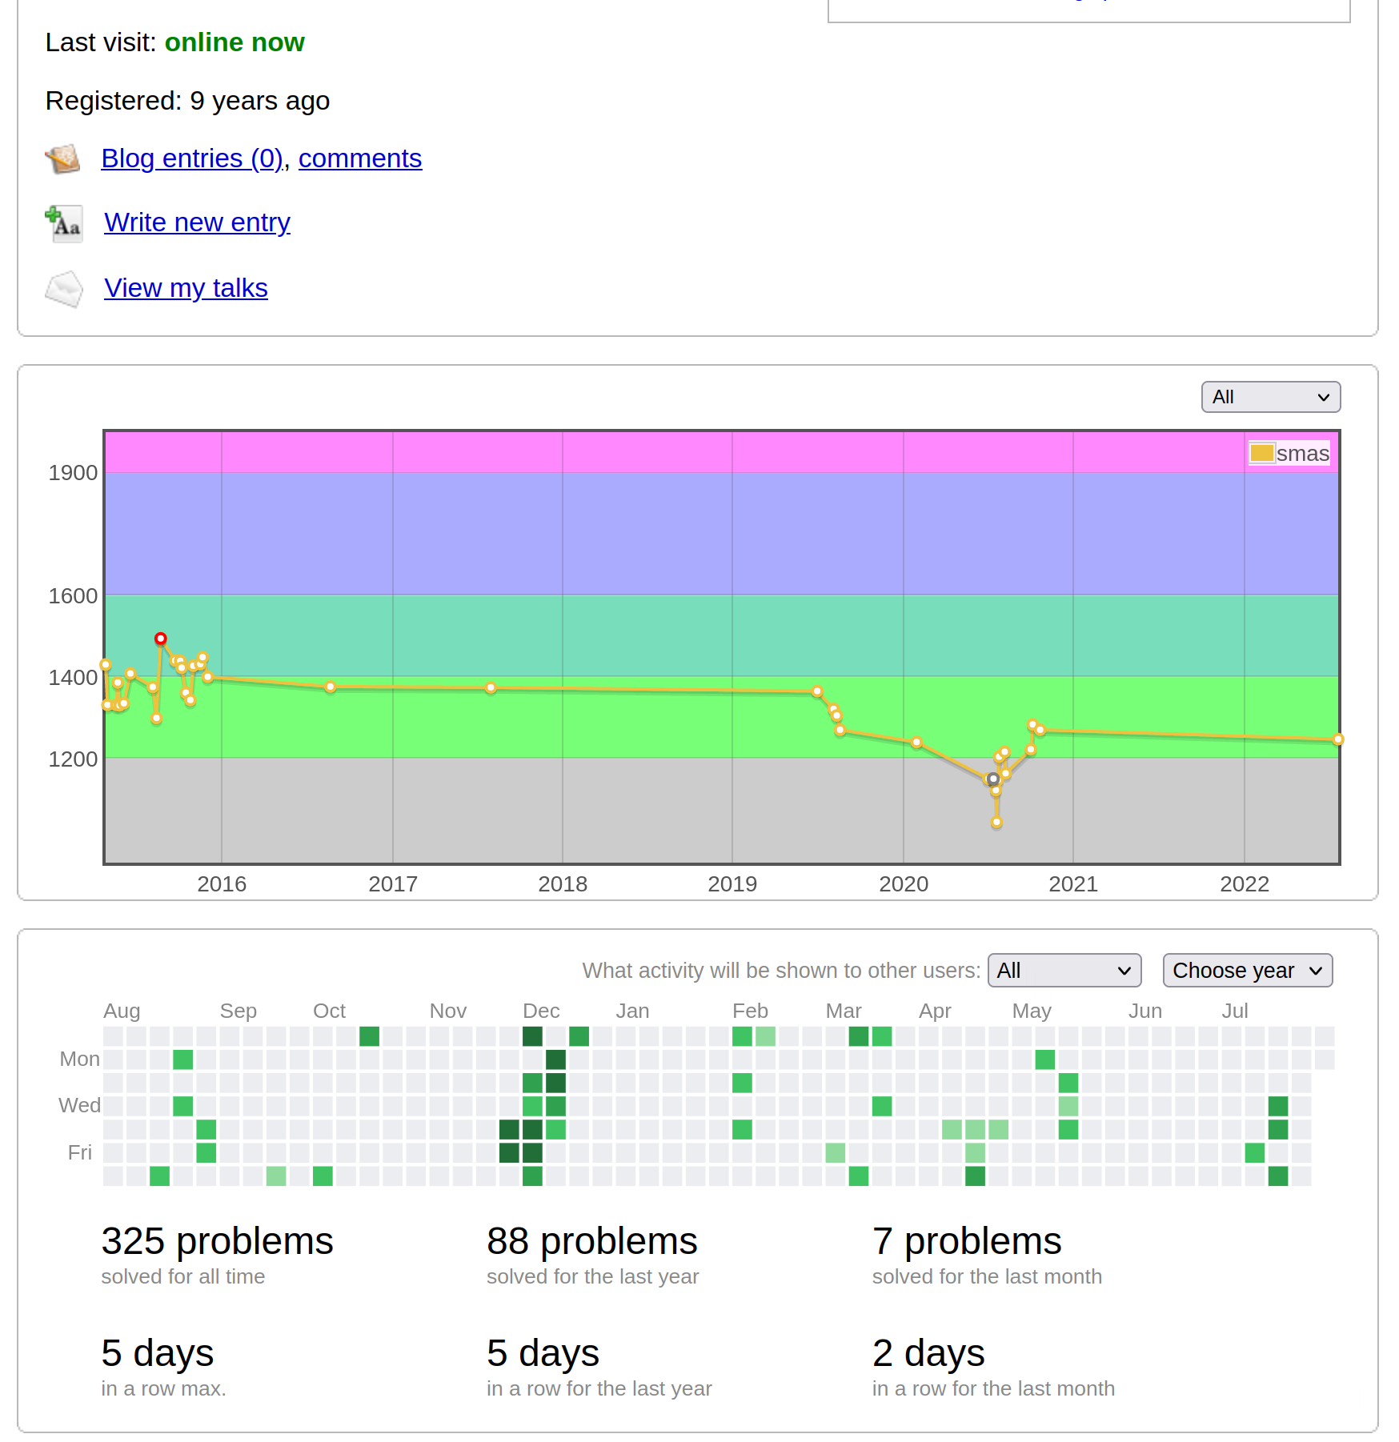Image resolution: width=1399 pixels, height=1442 pixels.
Task: Open the comments link
Action: tap(360, 158)
